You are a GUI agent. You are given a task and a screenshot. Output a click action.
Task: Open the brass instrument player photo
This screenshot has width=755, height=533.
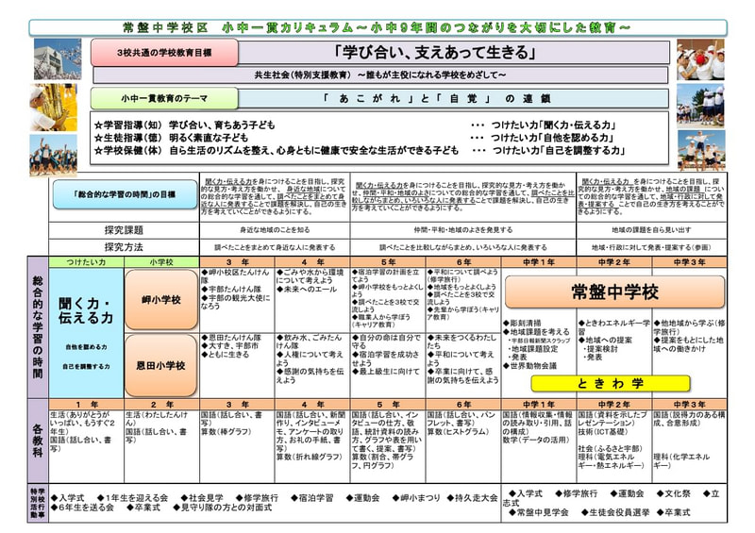[53, 108]
